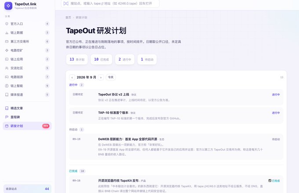Viewport: 299px width, 193px height.
Task: Click 首页 breadcrumb link
Action: pyautogui.click(x=68, y=17)
